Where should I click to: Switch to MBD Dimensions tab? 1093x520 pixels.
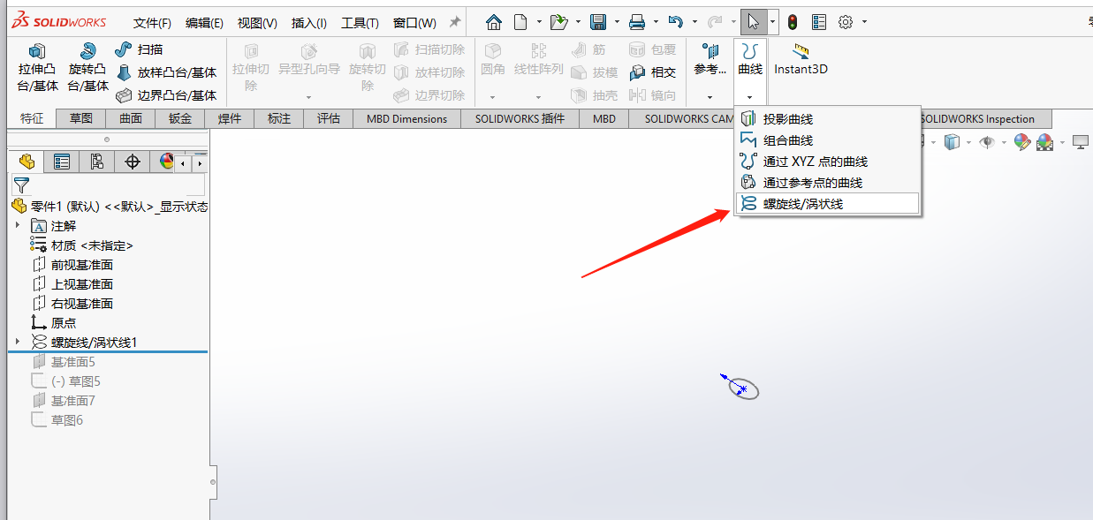pyautogui.click(x=407, y=119)
